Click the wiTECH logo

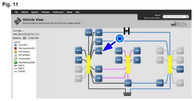(x=179, y=24)
